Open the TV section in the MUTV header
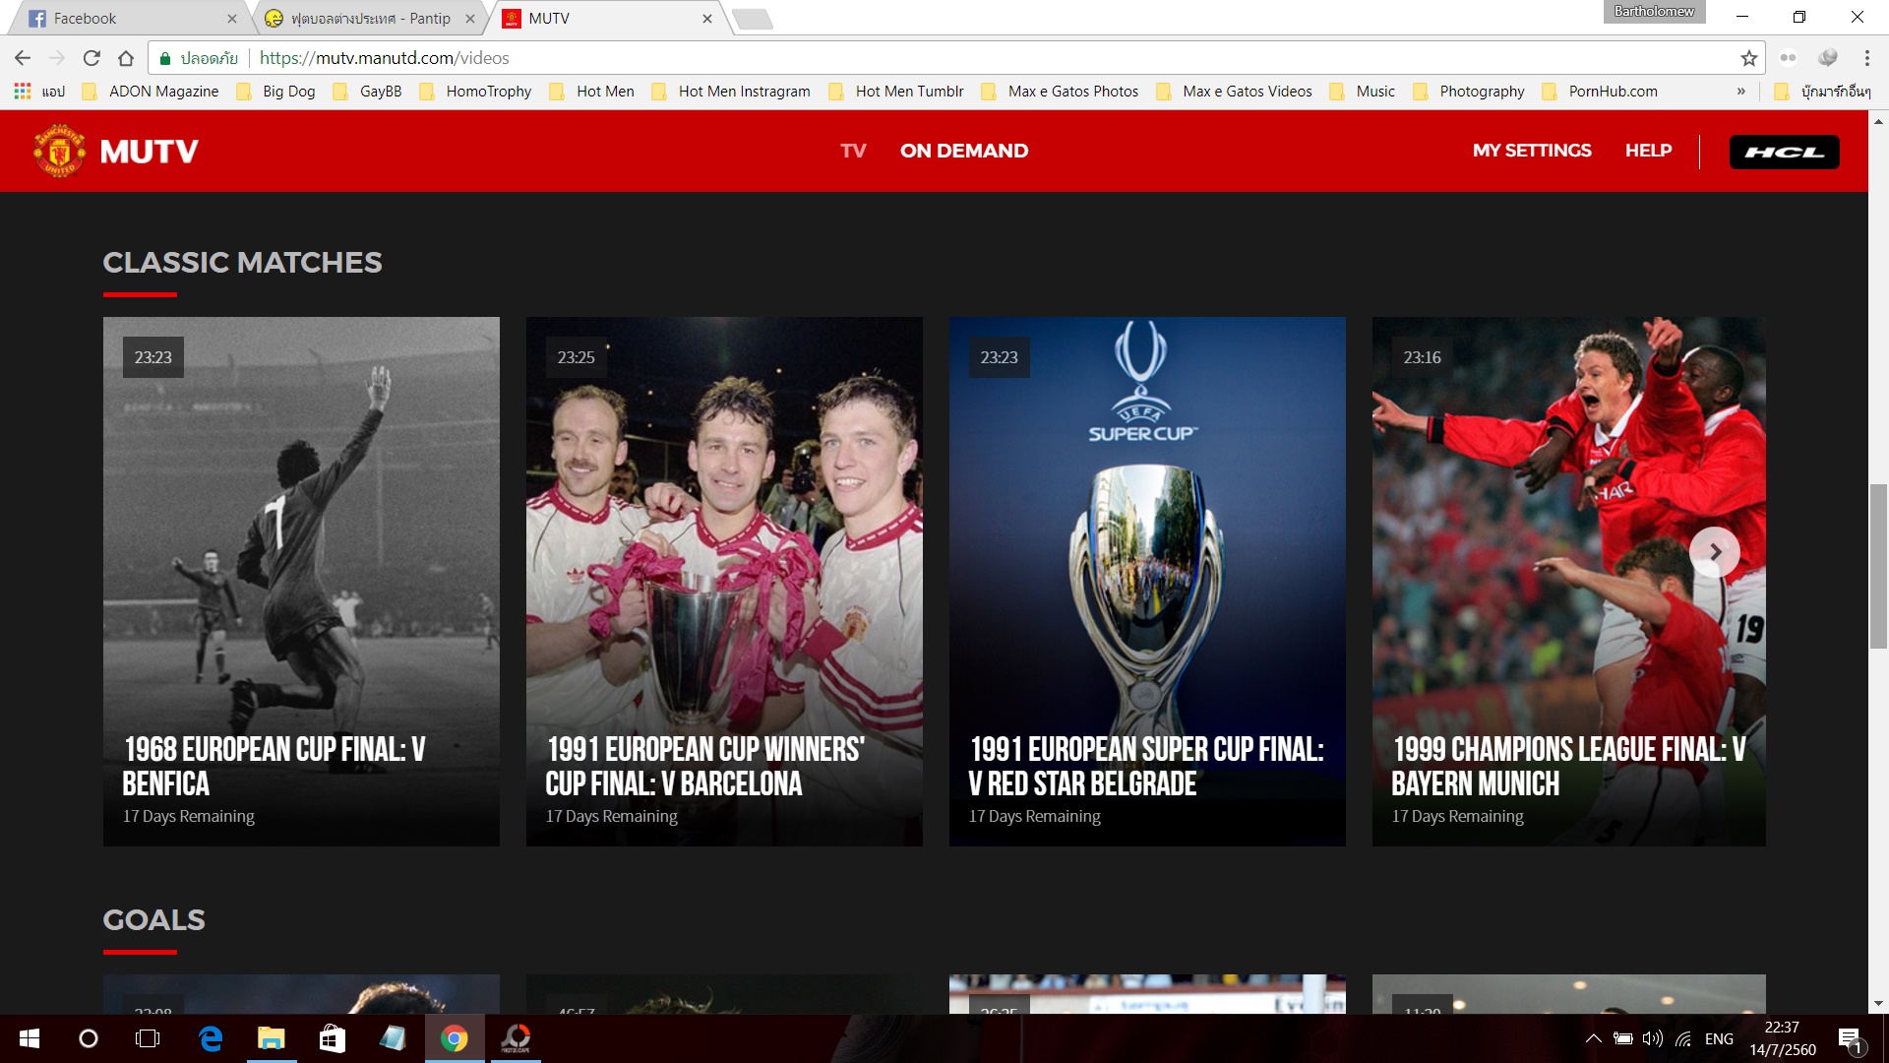 853,151
